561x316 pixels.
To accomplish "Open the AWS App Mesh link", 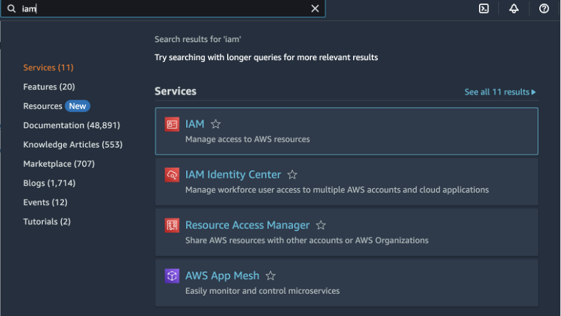I will tap(222, 276).
